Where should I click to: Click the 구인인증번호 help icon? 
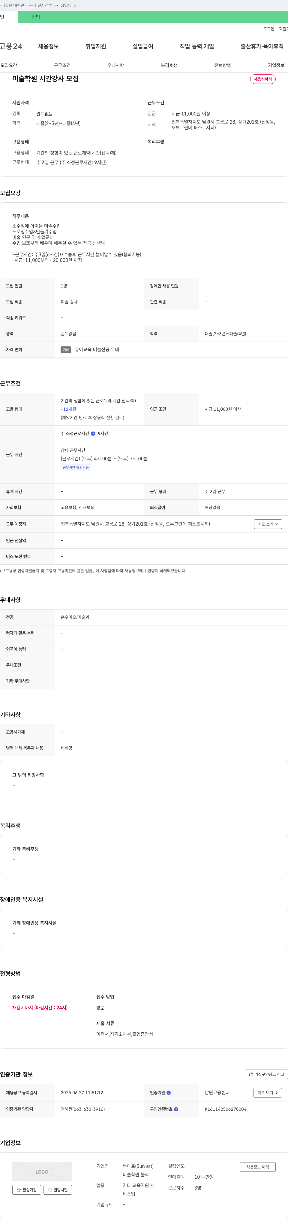[x=176, y=1109]
